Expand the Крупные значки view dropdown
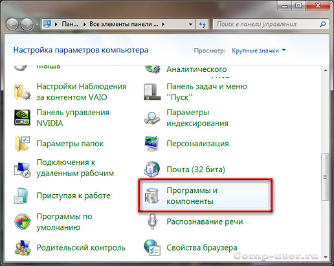This screenshot has width=334, height=266. pyautogui.click(x=258, y=50)
